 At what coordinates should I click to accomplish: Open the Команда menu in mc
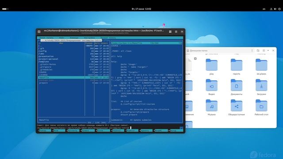(x=74, y=38)
